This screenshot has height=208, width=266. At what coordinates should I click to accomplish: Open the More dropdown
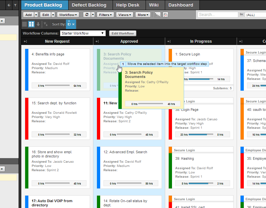pos(143,15)
